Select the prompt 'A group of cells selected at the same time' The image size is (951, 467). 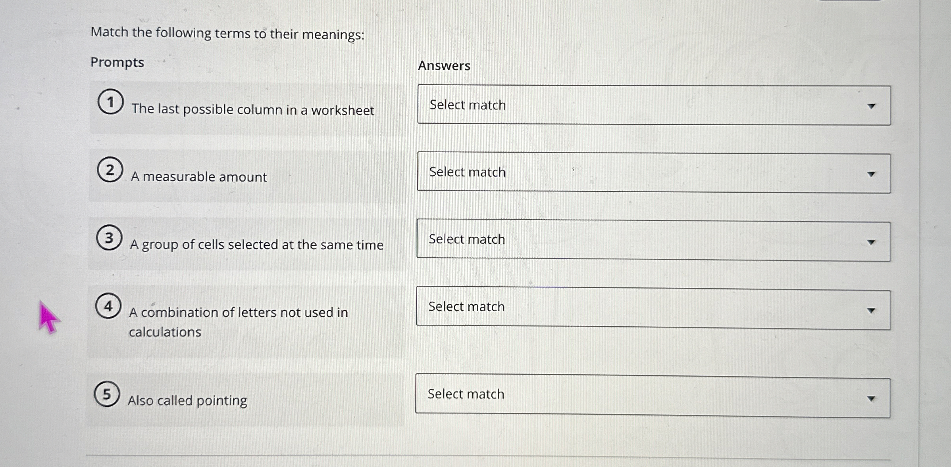[256, 245]
